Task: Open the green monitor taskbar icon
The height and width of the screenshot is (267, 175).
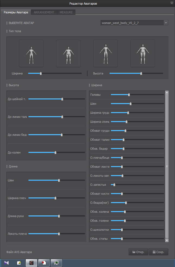Action: [56, 263]
